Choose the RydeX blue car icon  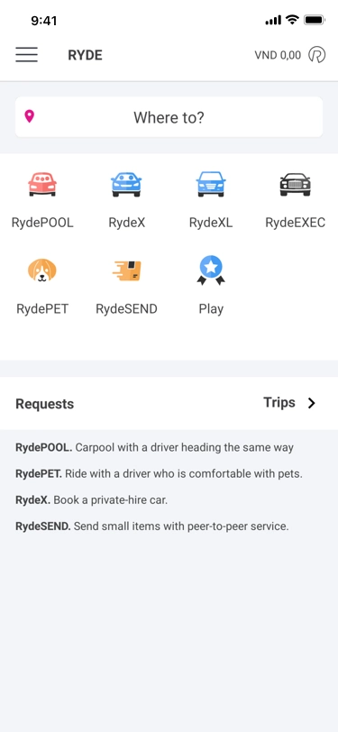pyautogui.click(x=126, y=184)
